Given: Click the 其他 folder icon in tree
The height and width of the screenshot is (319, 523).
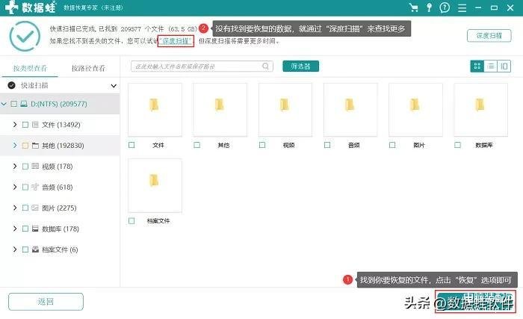Looking at the screenshot, I should [35, 146].
